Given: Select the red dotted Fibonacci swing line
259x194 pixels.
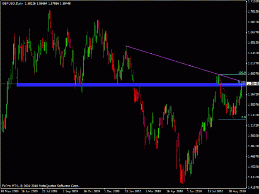Looking at the screenshot, I should [x=226, y=96].
